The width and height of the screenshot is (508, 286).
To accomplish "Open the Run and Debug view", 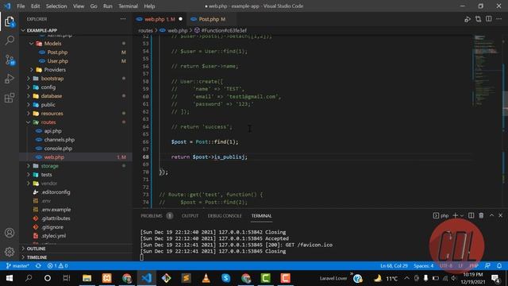I will pos(10,79).
